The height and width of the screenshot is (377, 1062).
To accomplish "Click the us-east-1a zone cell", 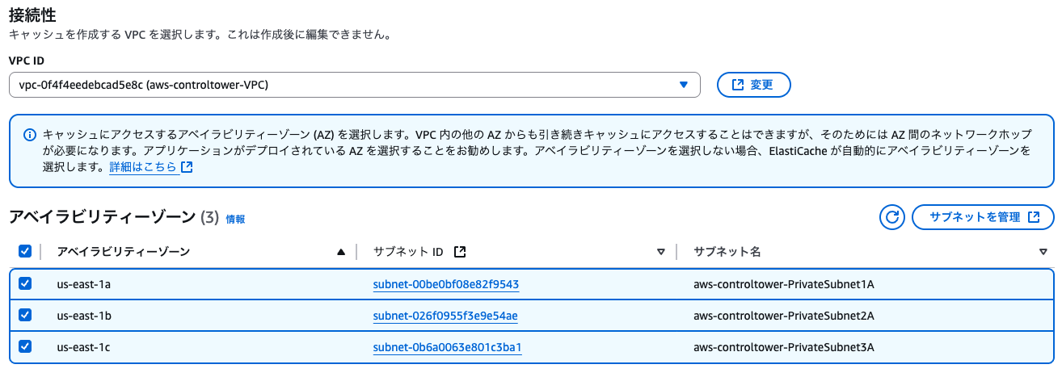I will click(x=84, y=284).
